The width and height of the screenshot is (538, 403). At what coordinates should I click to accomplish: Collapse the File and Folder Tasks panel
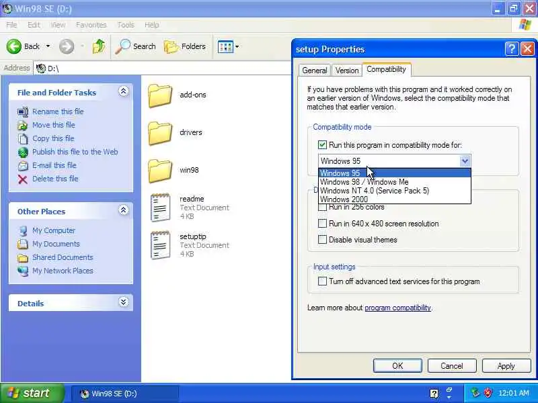124,91
